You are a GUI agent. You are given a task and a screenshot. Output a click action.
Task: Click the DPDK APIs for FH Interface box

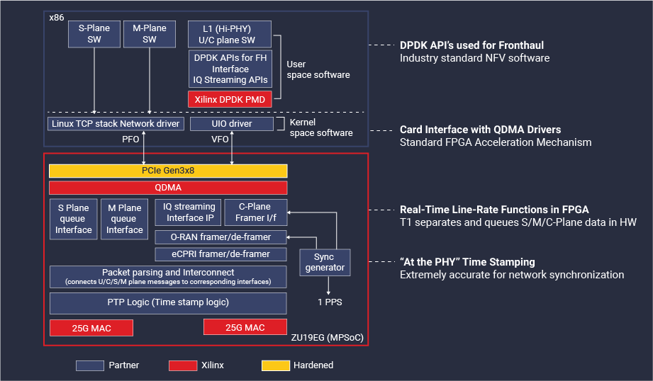tap(230, 69)
